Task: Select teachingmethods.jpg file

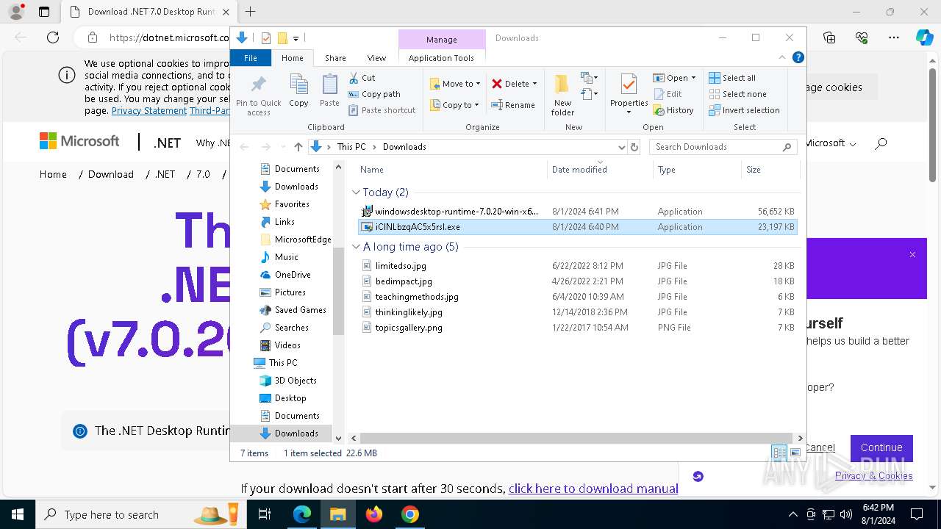Action: tap(579, 297)
